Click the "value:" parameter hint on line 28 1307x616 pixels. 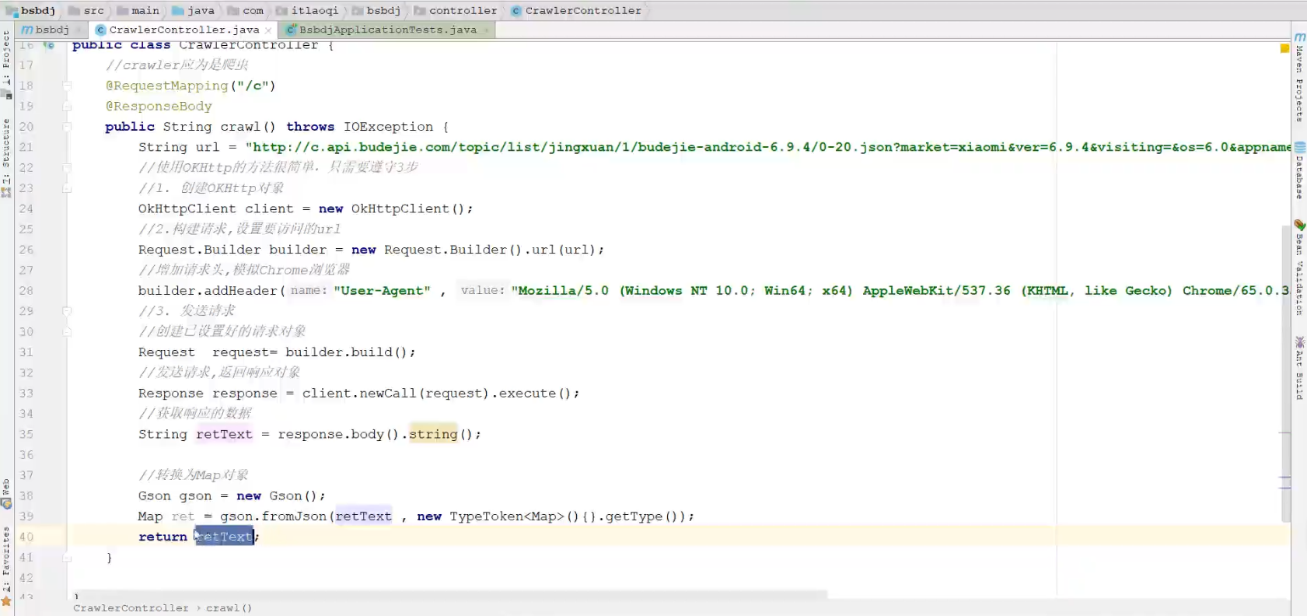482,290
